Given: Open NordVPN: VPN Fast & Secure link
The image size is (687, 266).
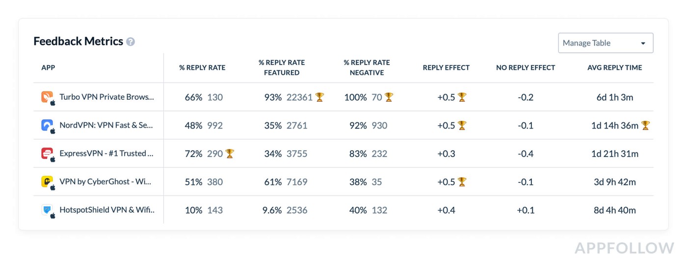Looking at the screenshot, I should (x=106, y=125).
